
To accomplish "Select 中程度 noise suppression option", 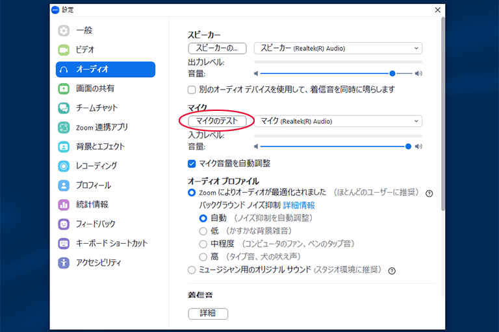I will tap(203, 244).
